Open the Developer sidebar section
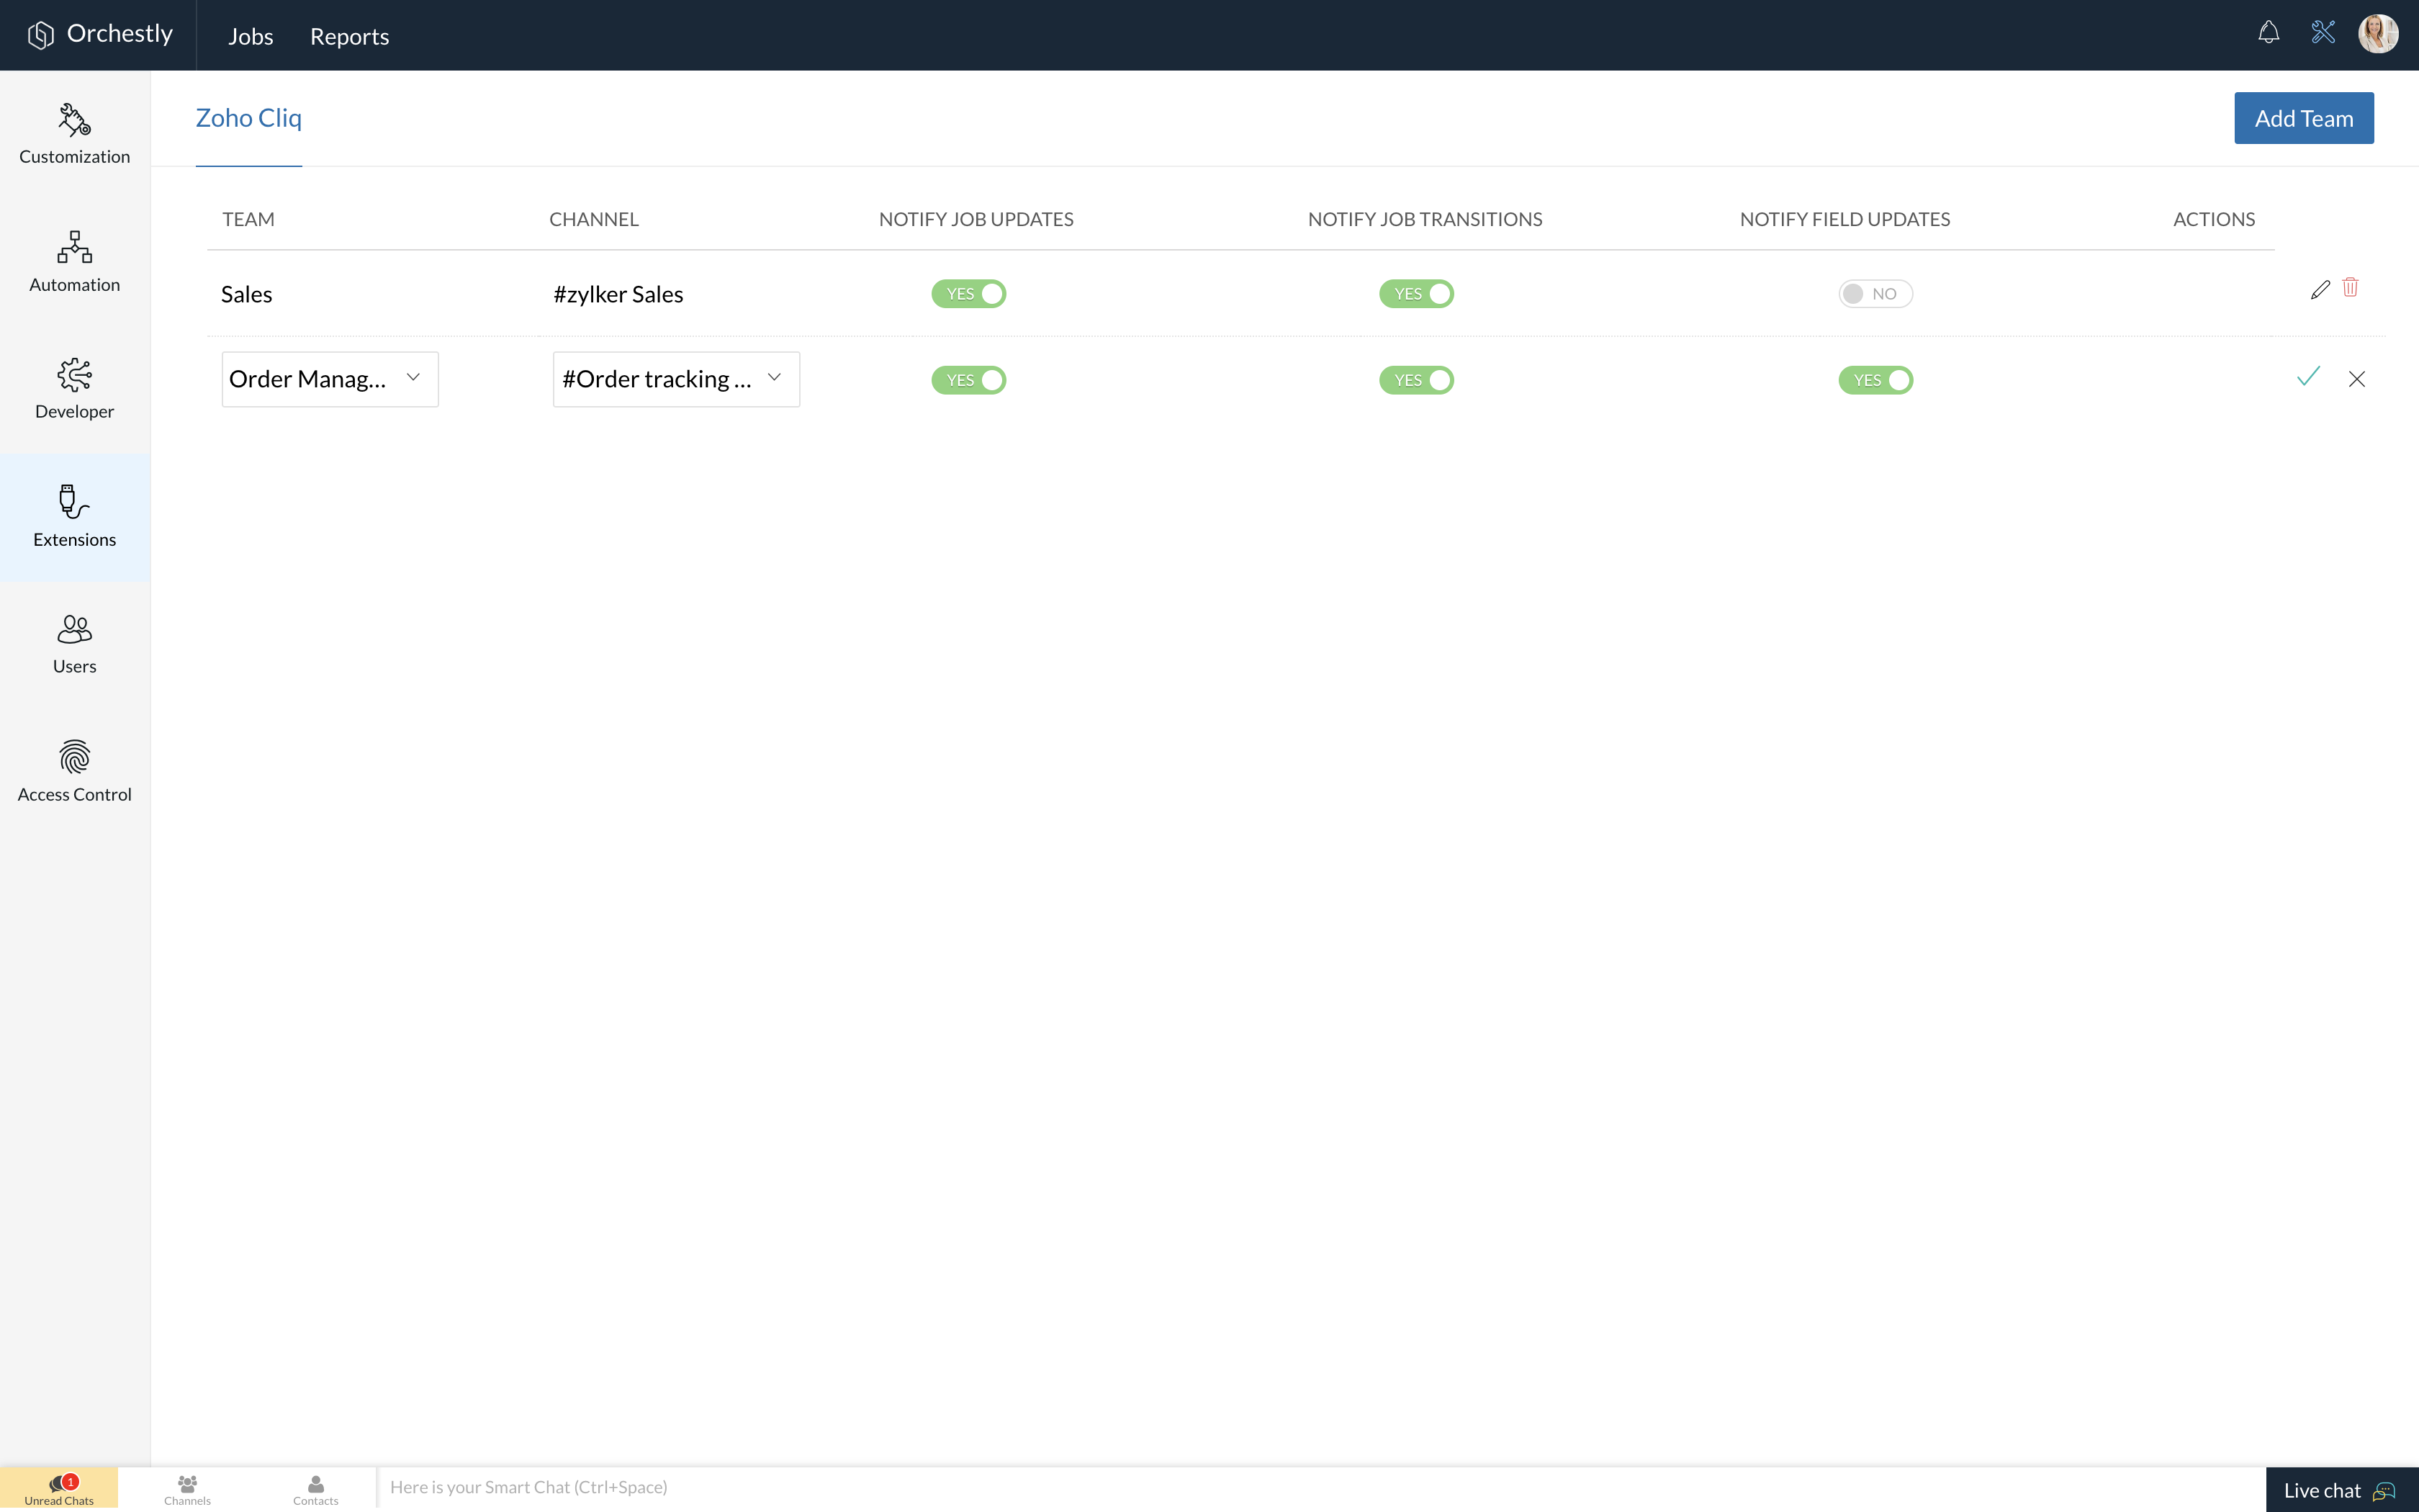The height and width of the screenshot is (1512, 2419). pyautogui.click(x=74, y=389)
